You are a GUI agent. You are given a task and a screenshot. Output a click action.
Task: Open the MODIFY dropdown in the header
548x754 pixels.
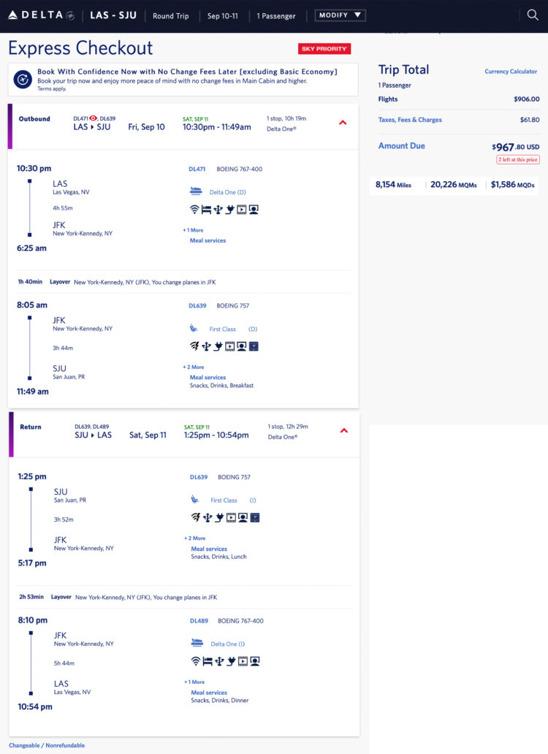pyautogui.click(x=340, y=15)
